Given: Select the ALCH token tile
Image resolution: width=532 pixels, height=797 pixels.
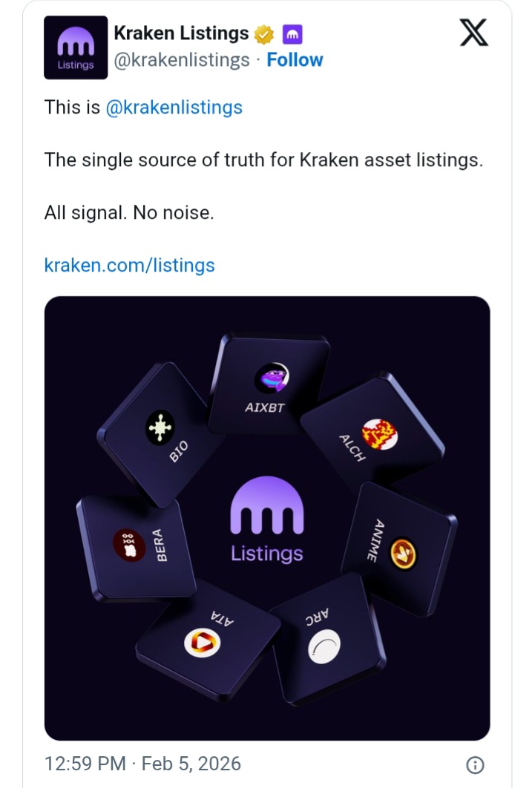Looking at the screenshot, I should point(369,436).
